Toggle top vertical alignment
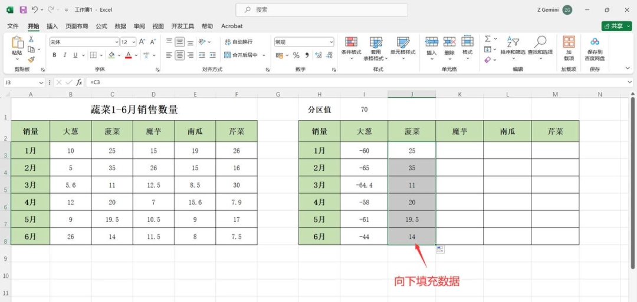The width and height of the screenshot is (637, 302). 169,42
